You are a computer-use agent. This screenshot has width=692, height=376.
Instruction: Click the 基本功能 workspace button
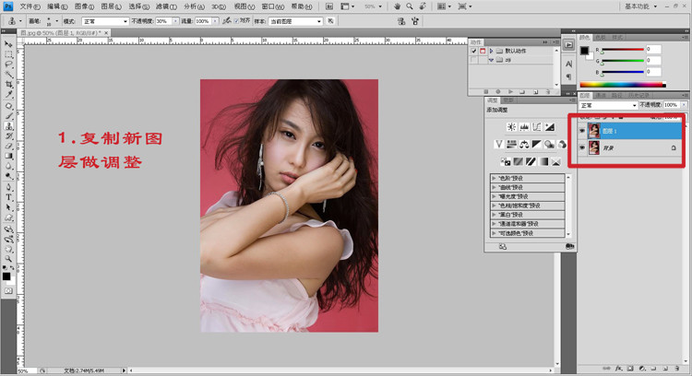coord(637,6)
